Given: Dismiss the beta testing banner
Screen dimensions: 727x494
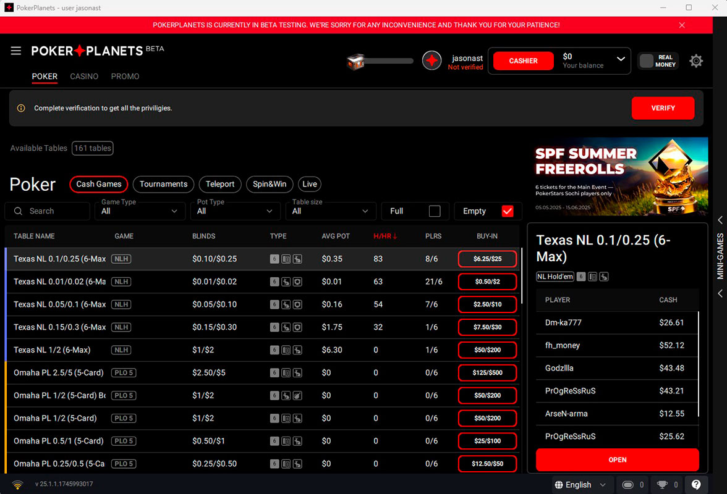Looking at the screenshot, I should click(x=682, y=25).
